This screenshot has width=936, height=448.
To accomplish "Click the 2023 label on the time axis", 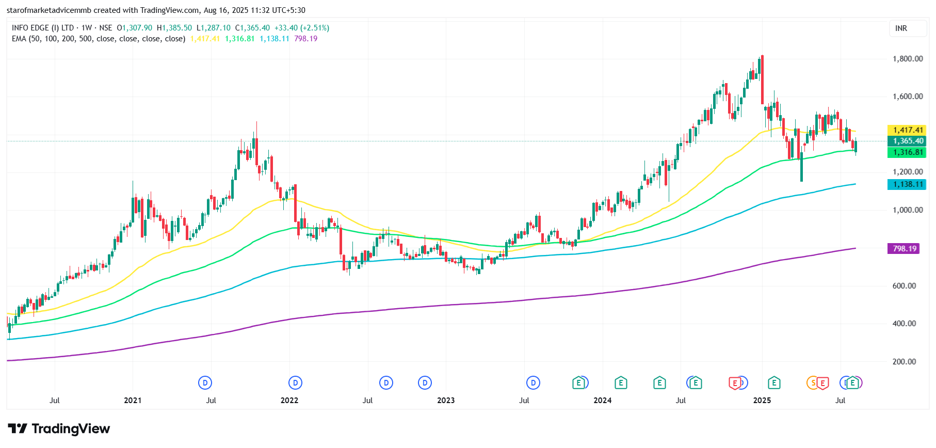I will 446,401.
